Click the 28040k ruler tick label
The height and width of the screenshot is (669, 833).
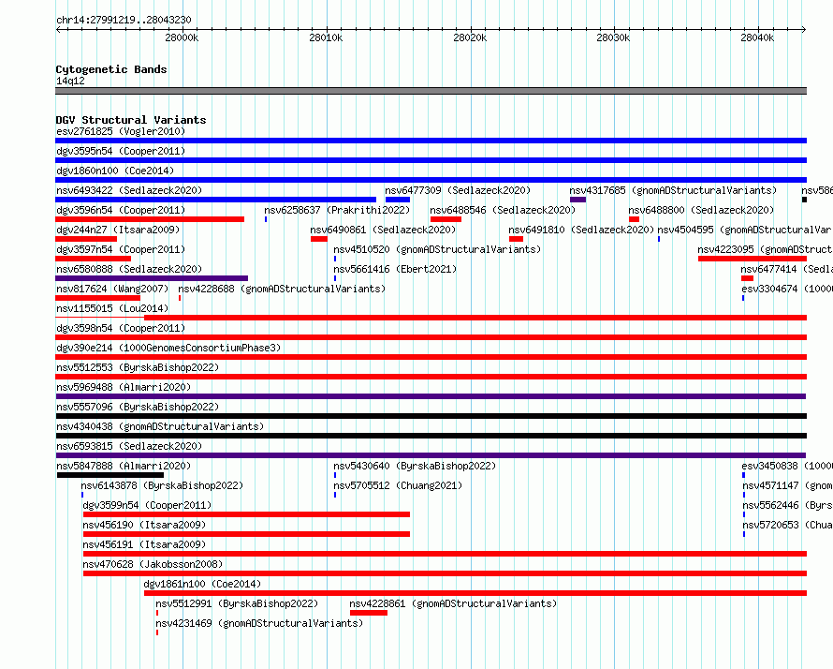(x=757, y=37)
